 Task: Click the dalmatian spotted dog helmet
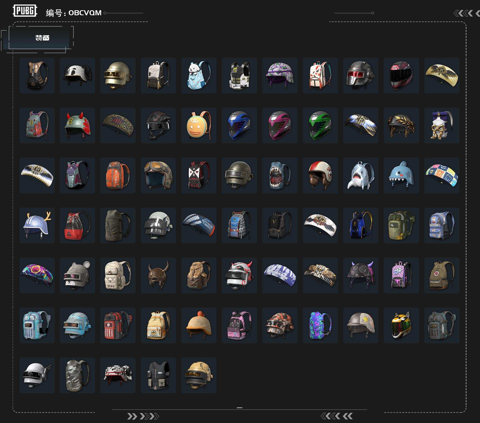[118, 375]
